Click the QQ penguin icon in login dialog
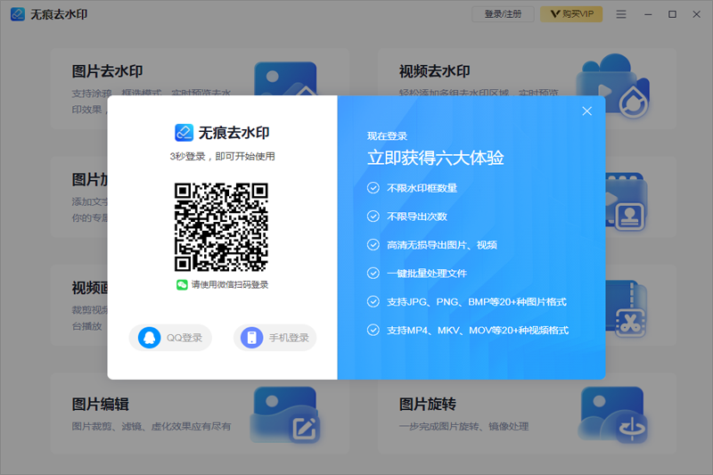This screenshot has width=713, height=475. tap(150, 338)
